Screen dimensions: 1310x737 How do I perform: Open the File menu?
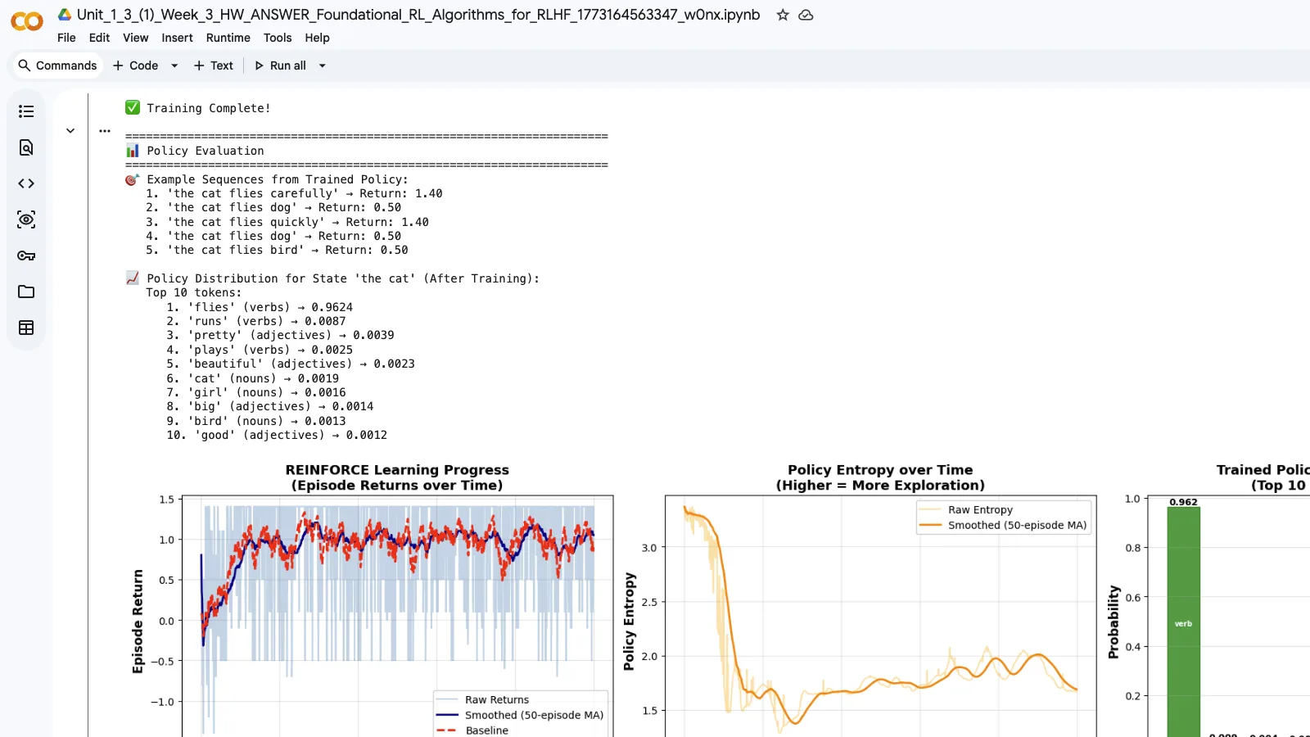66,38
